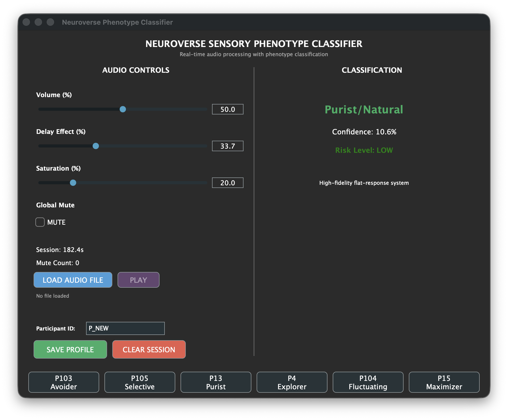
Task: Click the Volume value box showing 50.0
Action: 227,109
